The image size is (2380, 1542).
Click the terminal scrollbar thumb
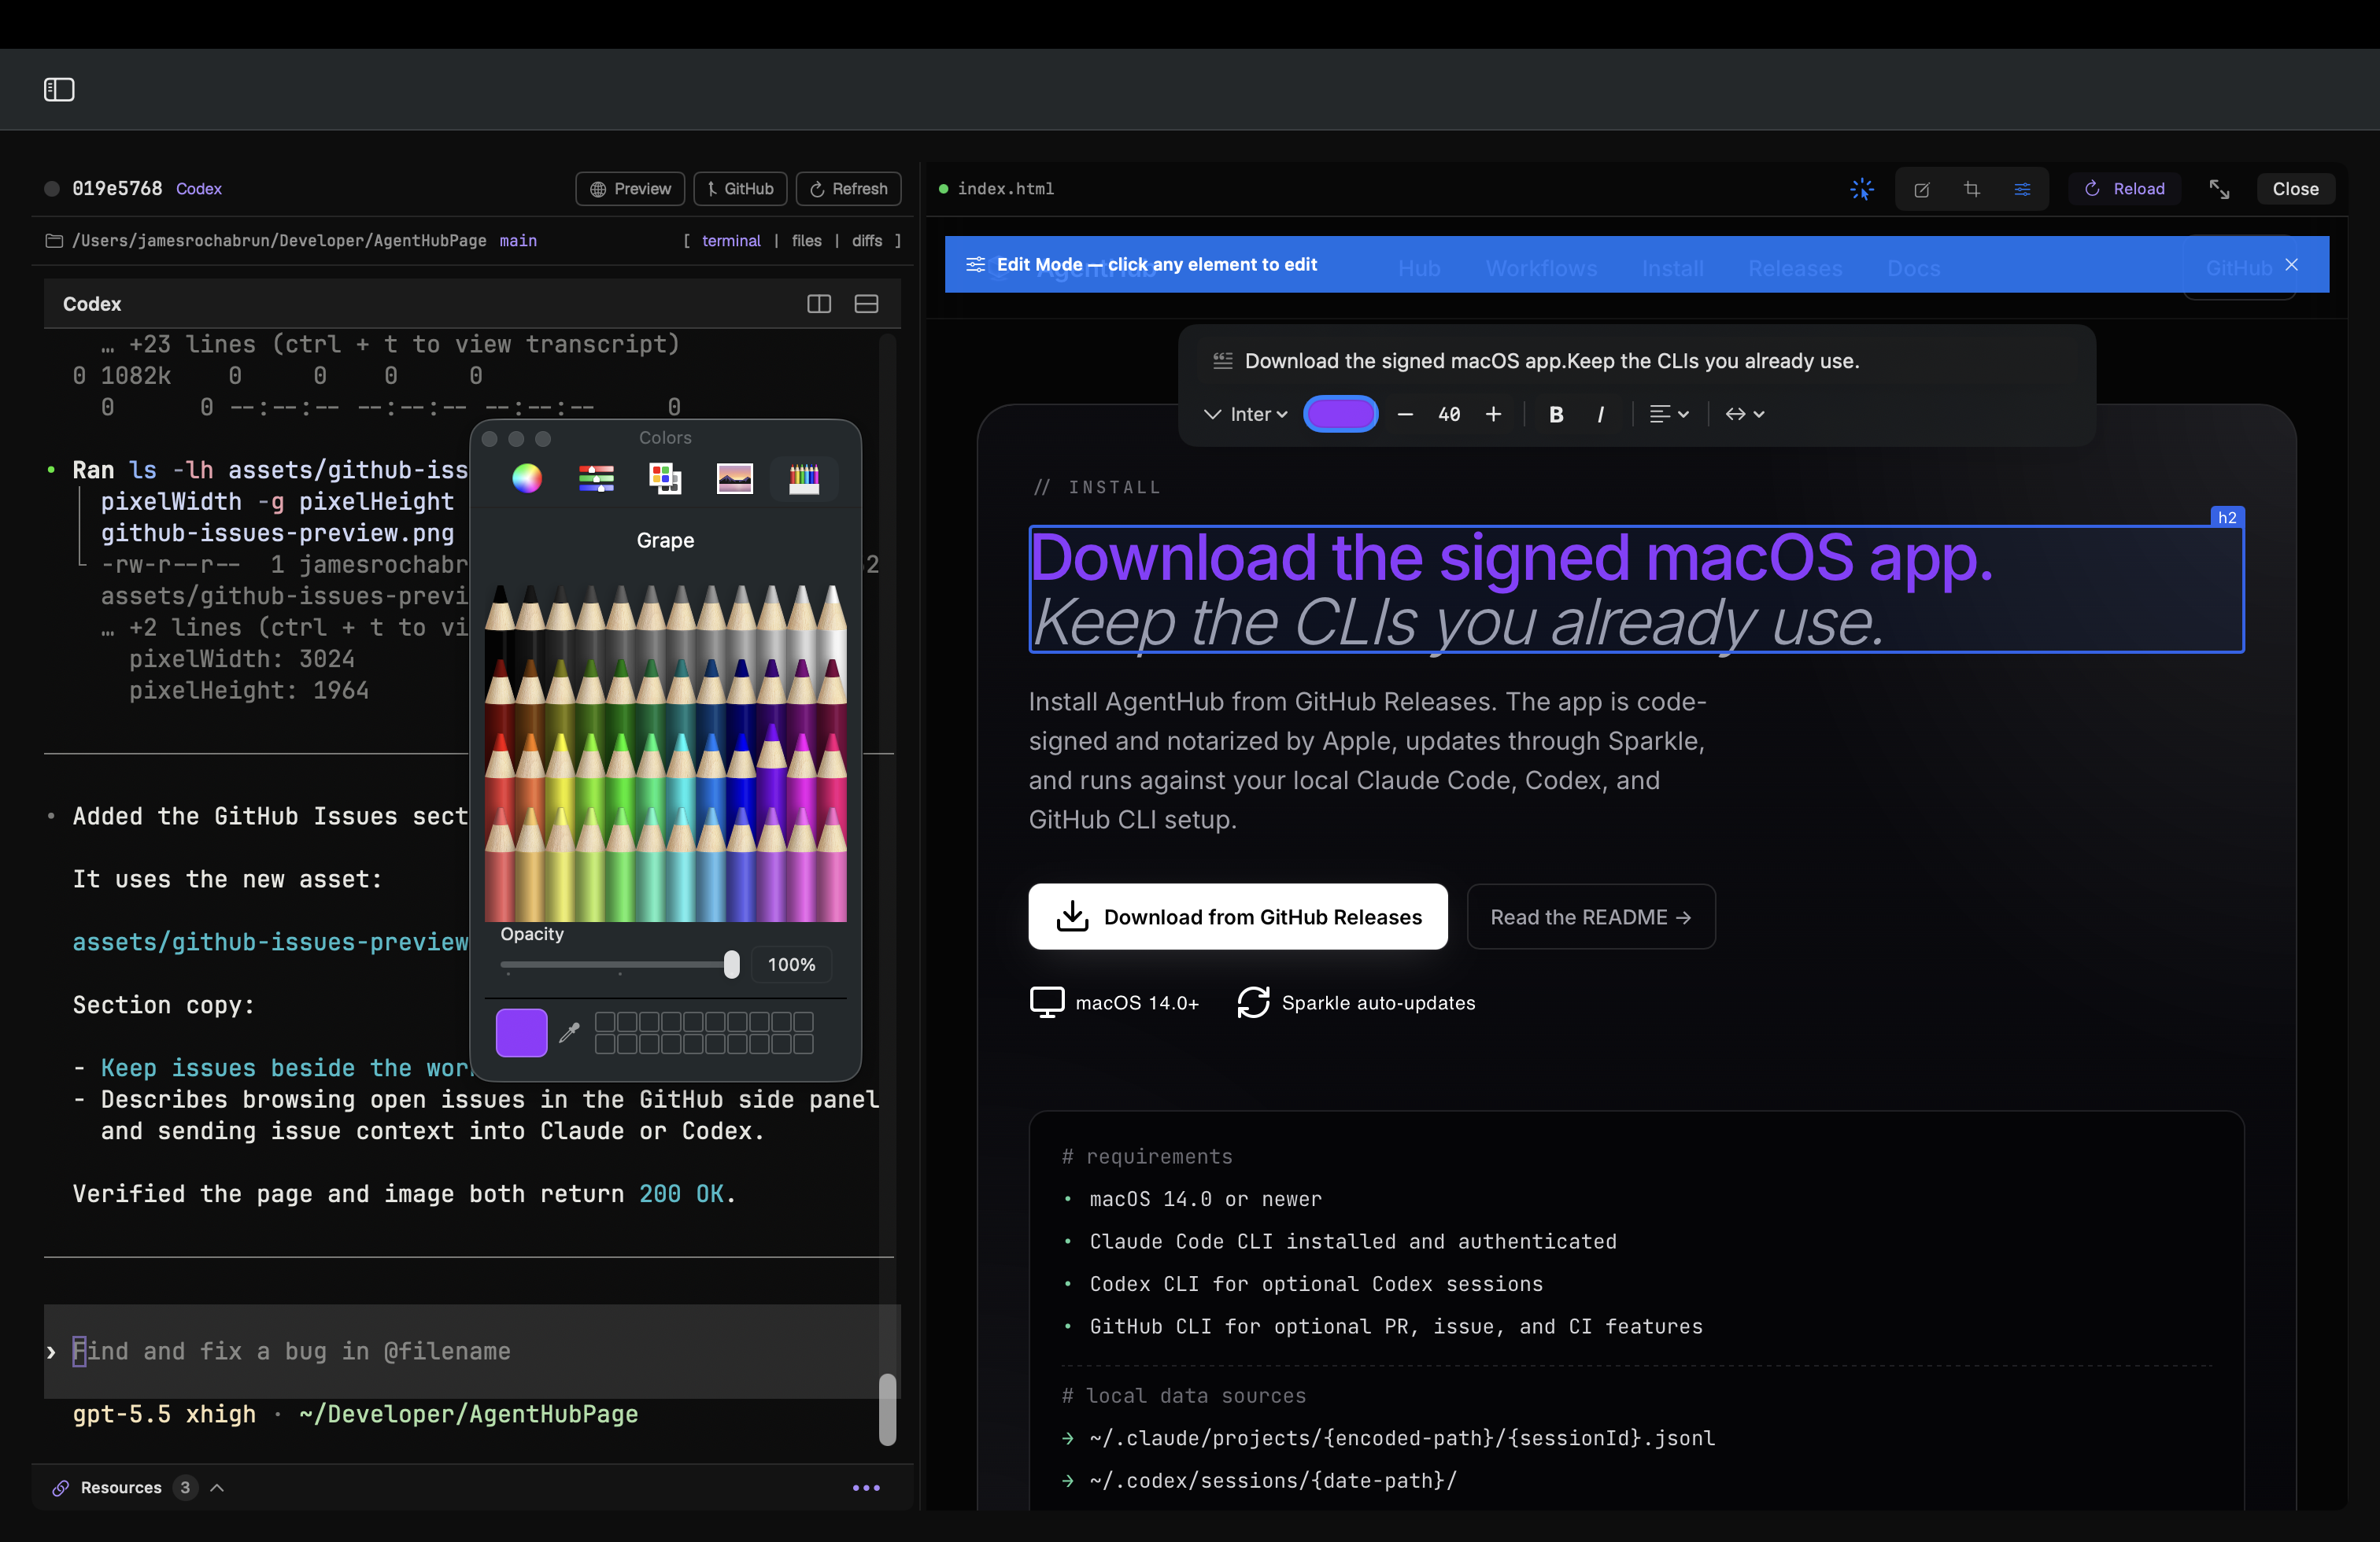[887, 1409]
